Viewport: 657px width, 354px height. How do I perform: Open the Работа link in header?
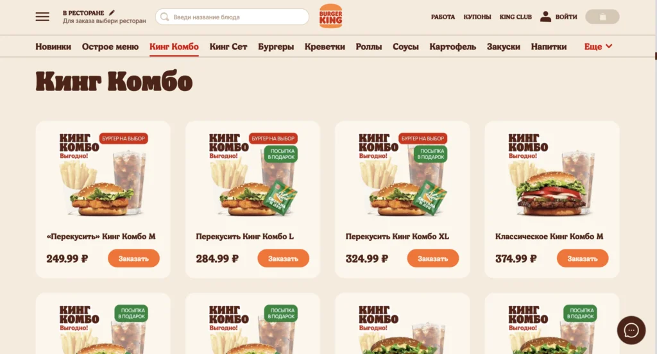pos(443,17)
